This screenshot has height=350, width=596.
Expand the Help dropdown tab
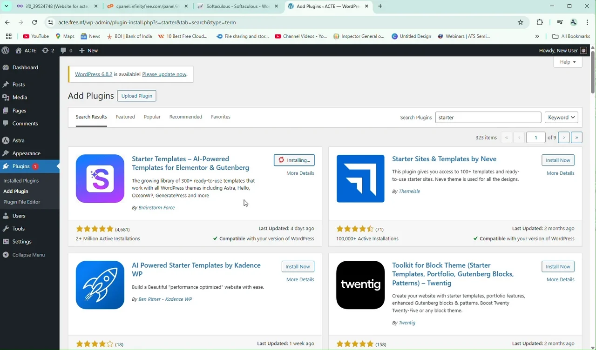(568, 62)
